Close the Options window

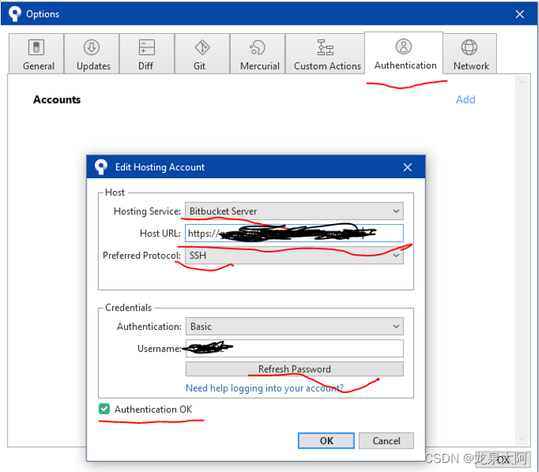pyautogui.click(x=519, y=14)
